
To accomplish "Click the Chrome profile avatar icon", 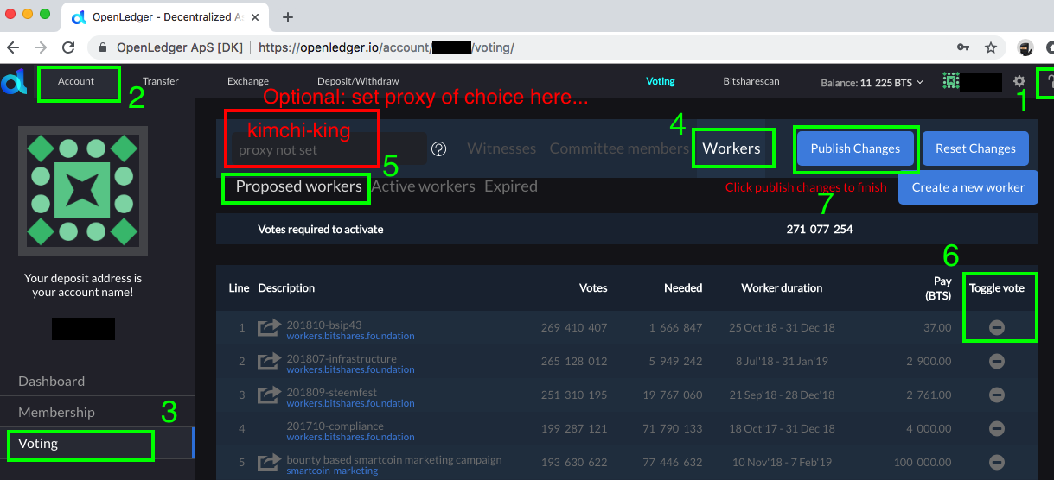I will 1025,47.
